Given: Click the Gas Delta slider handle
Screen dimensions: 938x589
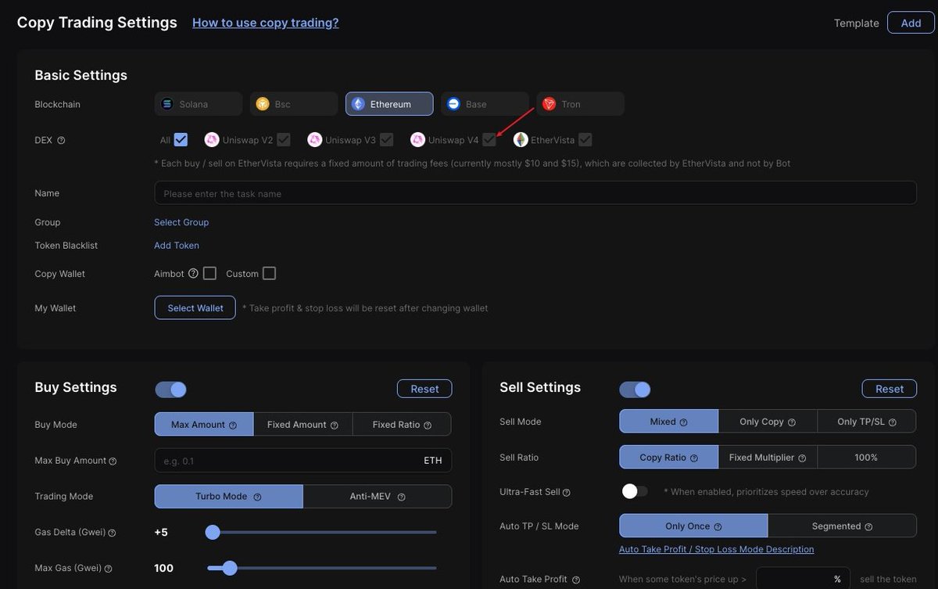Looking at the screenshot, I should click(x=212, y=532).
